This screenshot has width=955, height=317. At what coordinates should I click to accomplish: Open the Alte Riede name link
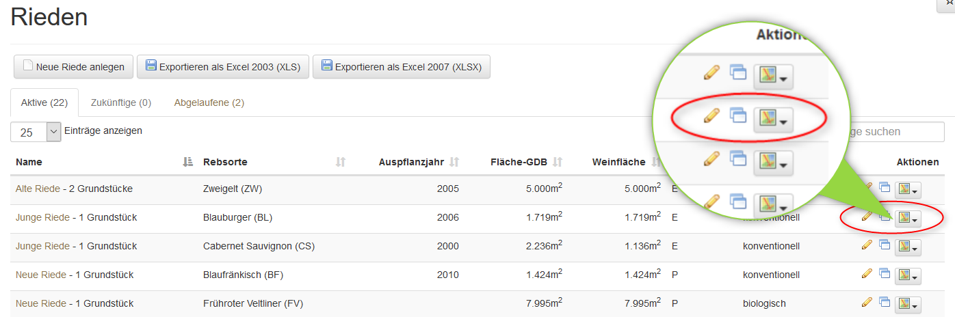tap(38, 189)
